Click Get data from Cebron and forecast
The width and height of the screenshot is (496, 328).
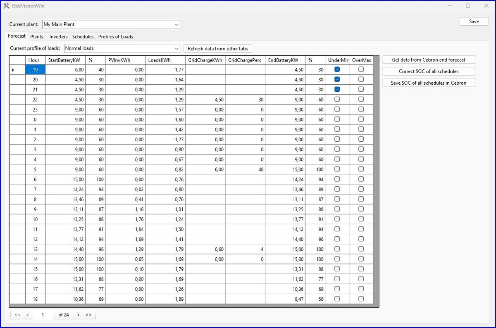pyautogui.click(x=429, y=60)
